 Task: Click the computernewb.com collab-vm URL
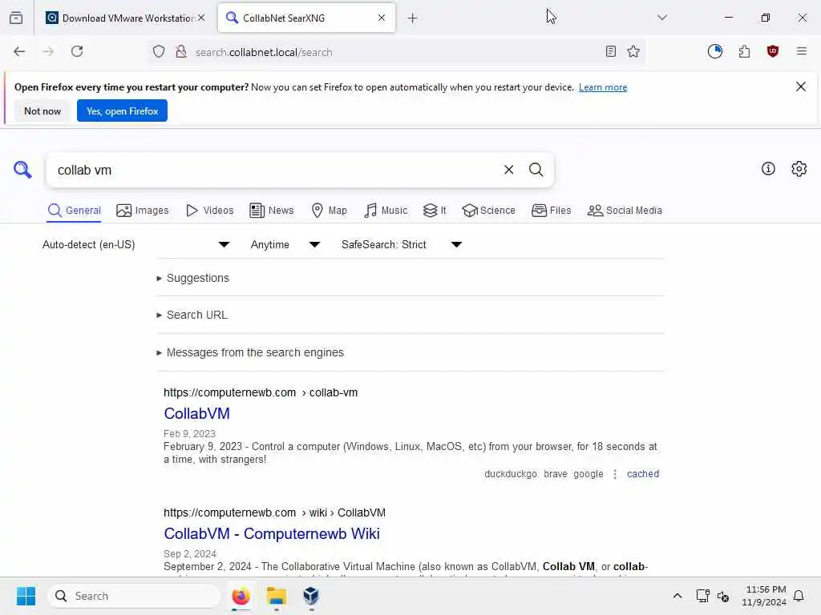261,392
